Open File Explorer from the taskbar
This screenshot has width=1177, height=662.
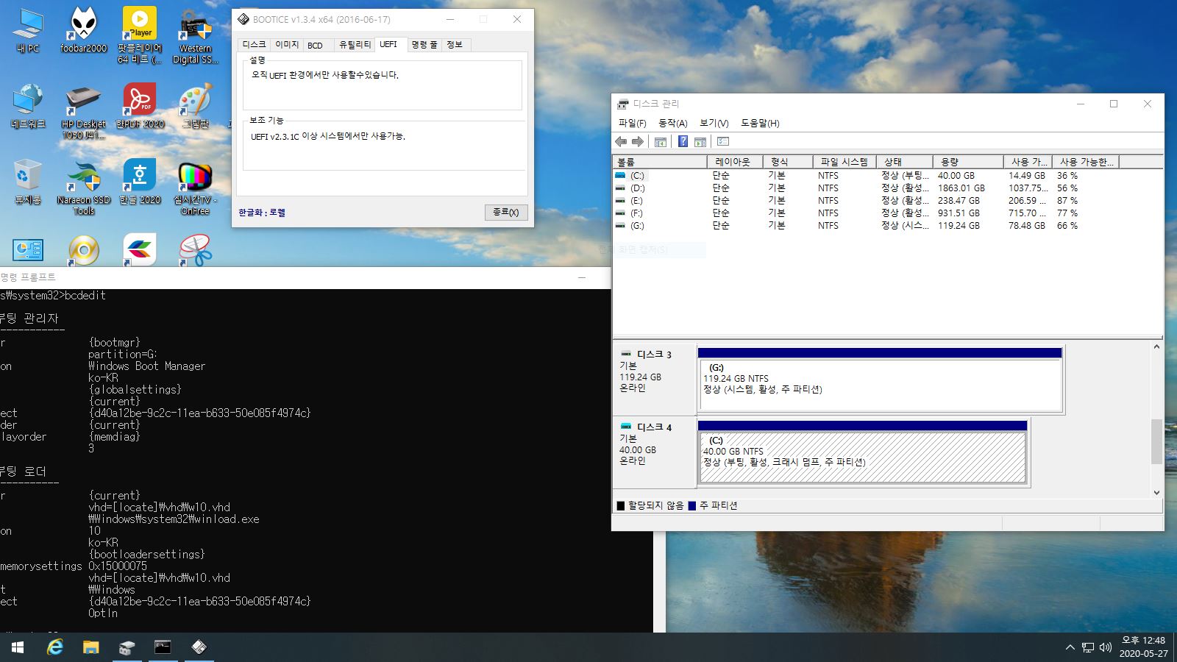[90, 647]
